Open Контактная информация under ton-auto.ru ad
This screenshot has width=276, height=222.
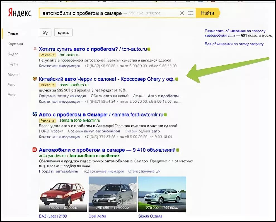coord(59,66)
